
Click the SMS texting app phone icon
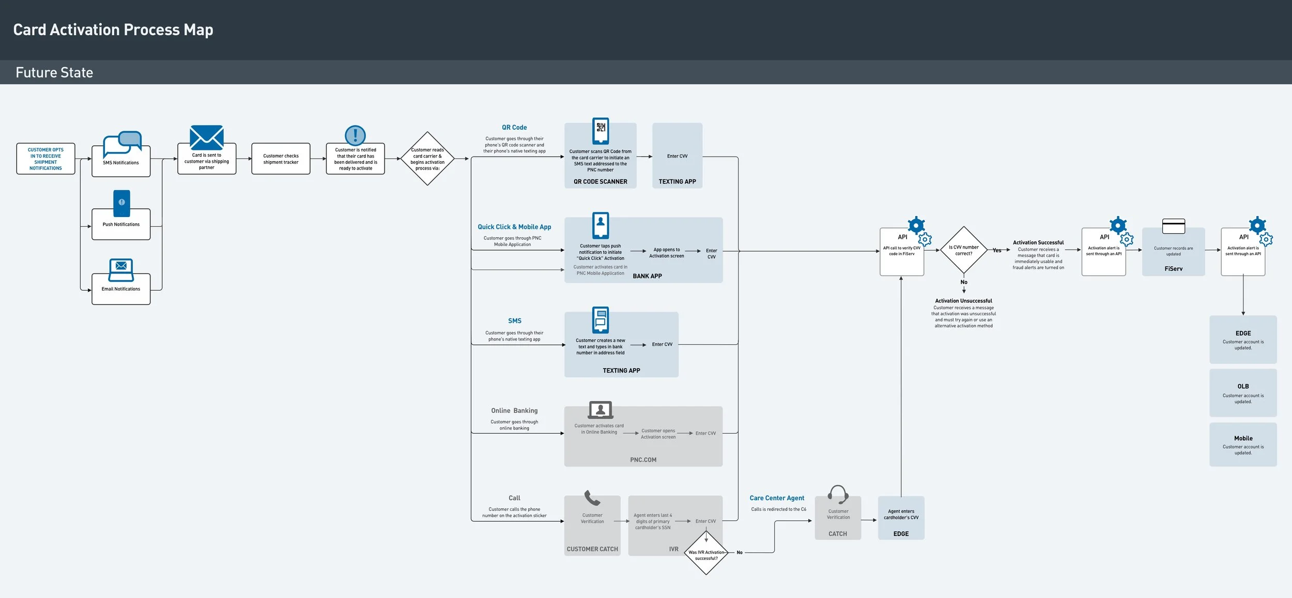(x=600, y=320)
